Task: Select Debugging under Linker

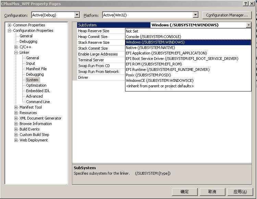Action: (x=35, y=74)
